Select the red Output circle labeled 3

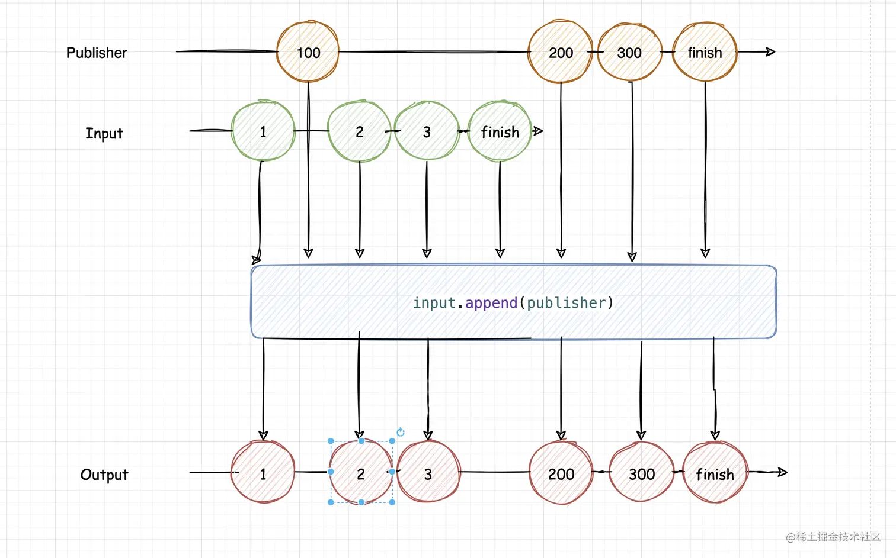click(428, 472)
